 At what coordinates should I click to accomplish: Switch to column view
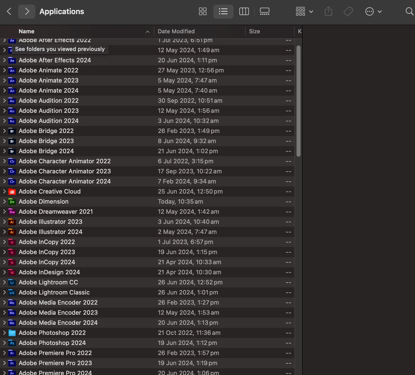244,11
